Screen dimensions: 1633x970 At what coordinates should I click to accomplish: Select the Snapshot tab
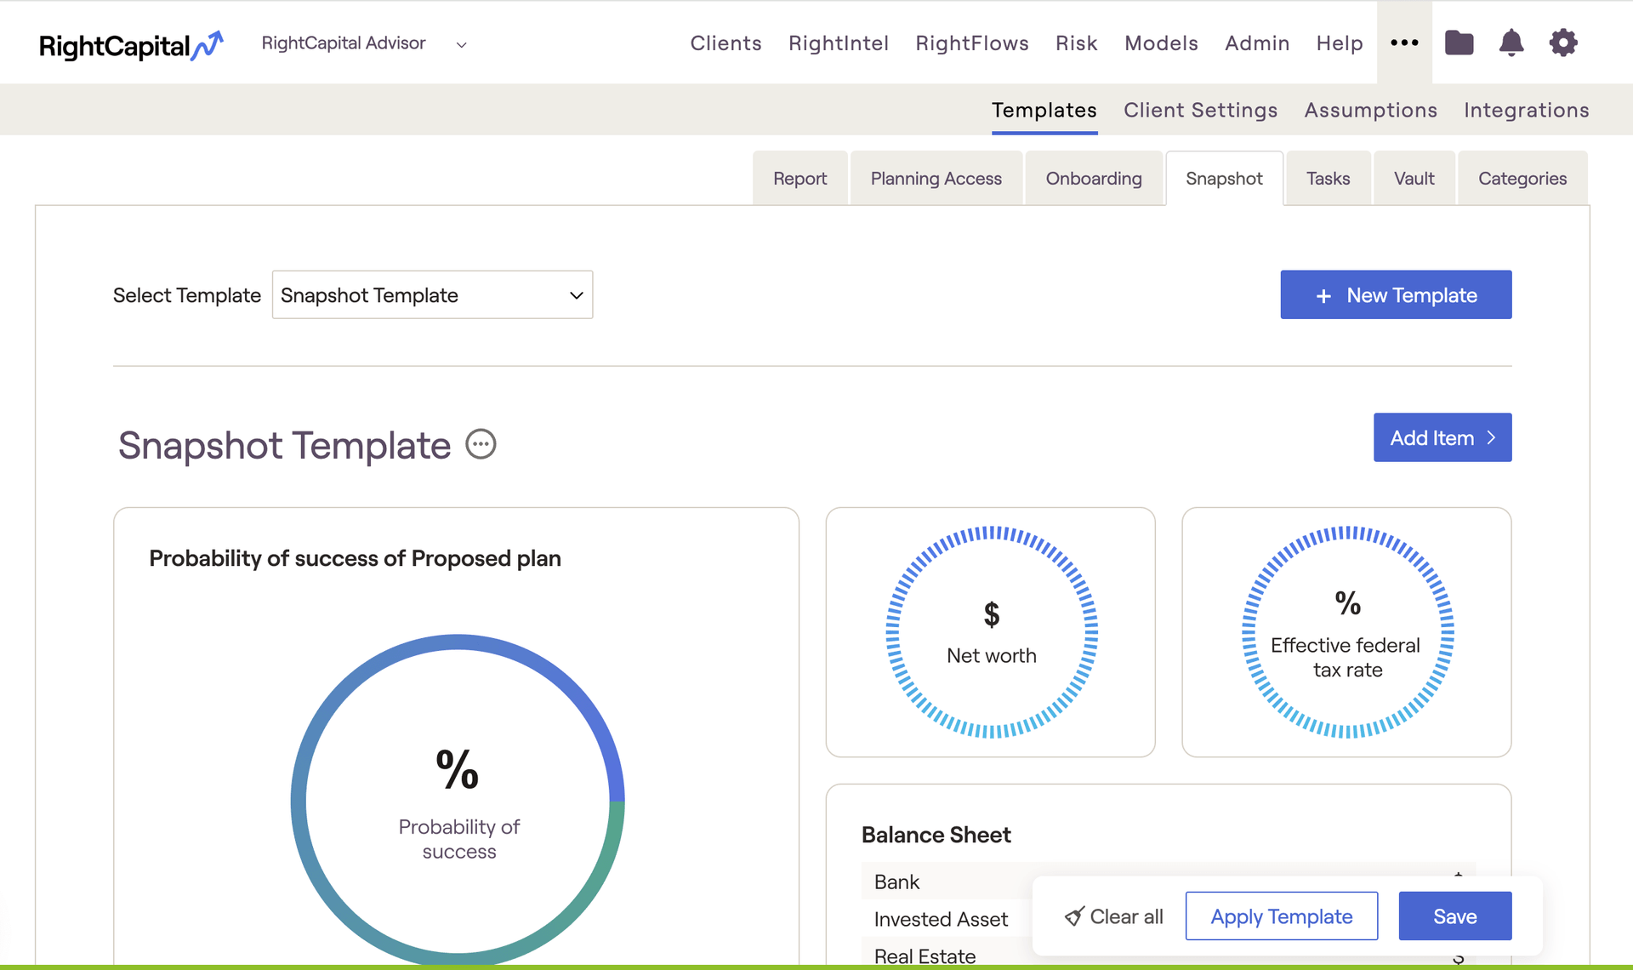click(1224, 179)
